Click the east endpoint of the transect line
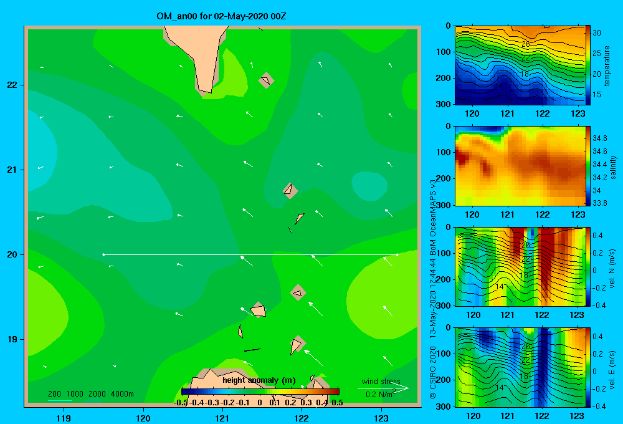This screenshot has width=623, height=424. point(397,254)
